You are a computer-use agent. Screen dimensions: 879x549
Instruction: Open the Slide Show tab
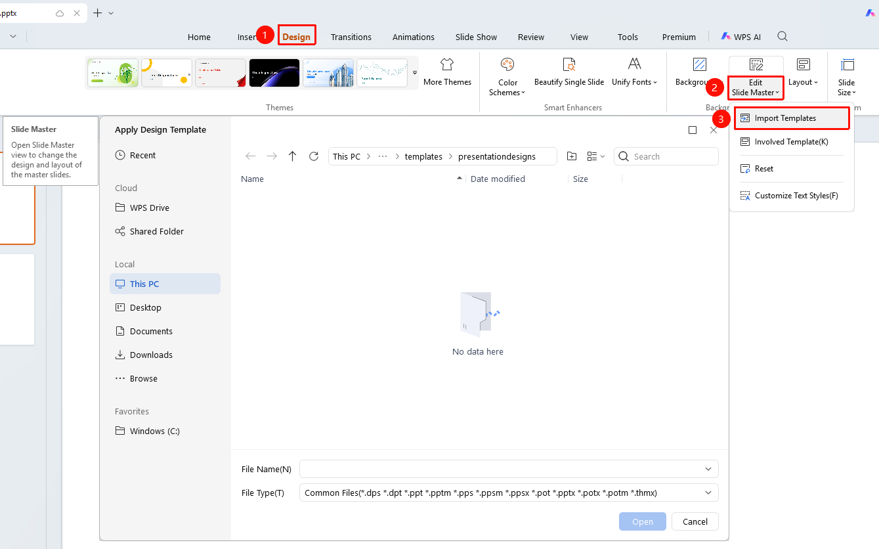pos(477,37)
